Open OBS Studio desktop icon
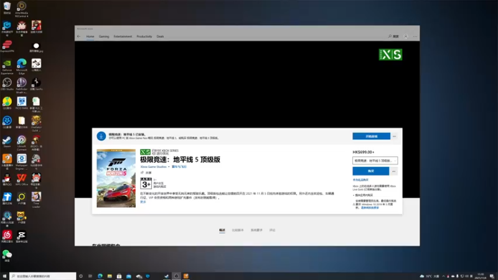 (7, 85)
